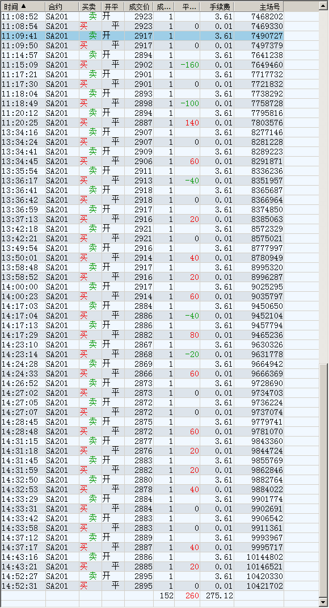This screenshot has width=329, height=608.
Task: Sort by 成交价 column header
Action: pyautogui.click(x=139, y=7)
